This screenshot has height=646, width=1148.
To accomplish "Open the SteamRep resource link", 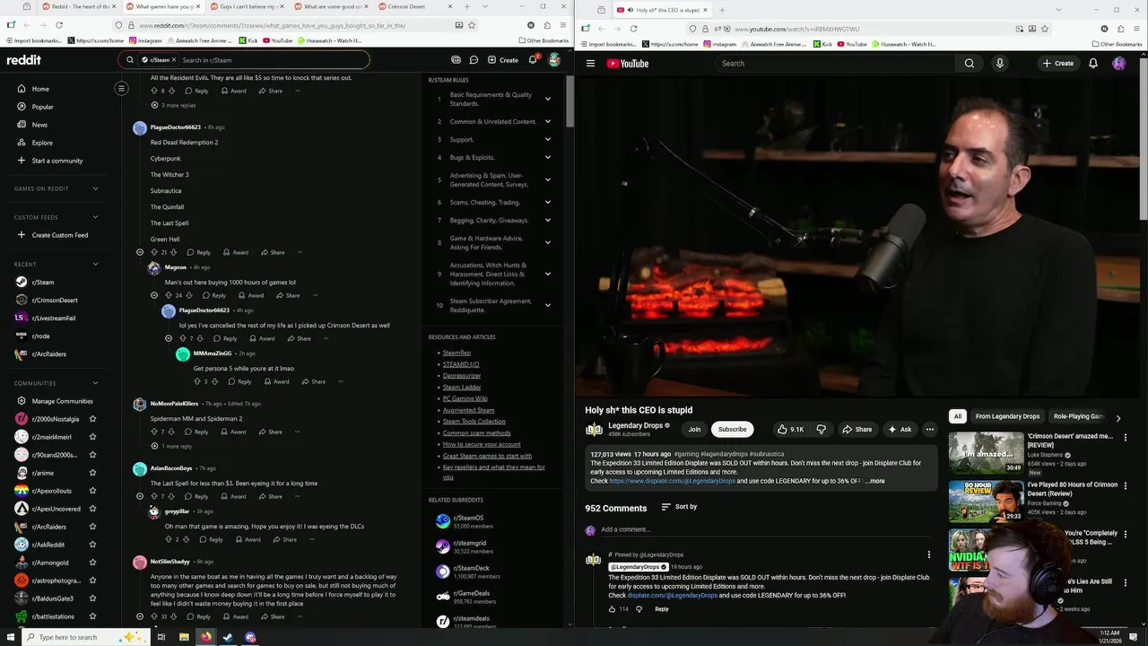I will (457, 353).
